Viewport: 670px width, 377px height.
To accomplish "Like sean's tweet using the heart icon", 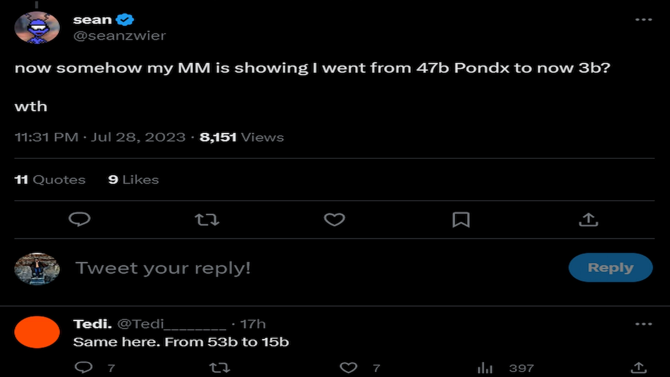I will click(x=335, y=219).
